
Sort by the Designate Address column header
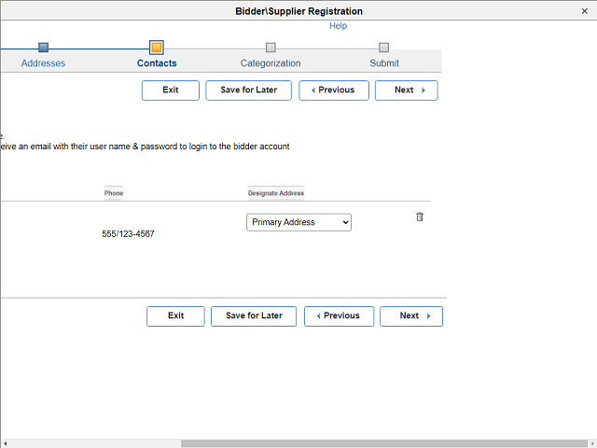(x=276, y=193)
